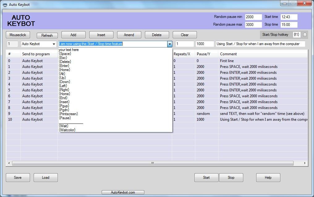Collapse the keystroke text dropdown arrow

(x=170, y=44)
